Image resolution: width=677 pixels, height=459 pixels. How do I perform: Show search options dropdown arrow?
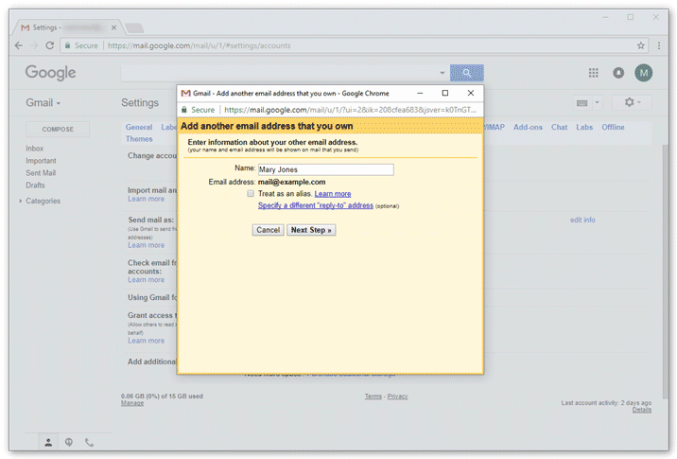click(x=442, y=73)
